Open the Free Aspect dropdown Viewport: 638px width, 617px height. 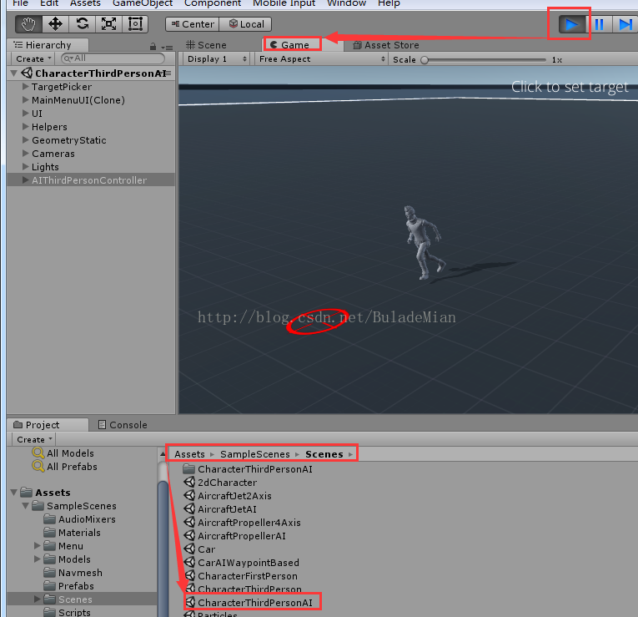321,59
